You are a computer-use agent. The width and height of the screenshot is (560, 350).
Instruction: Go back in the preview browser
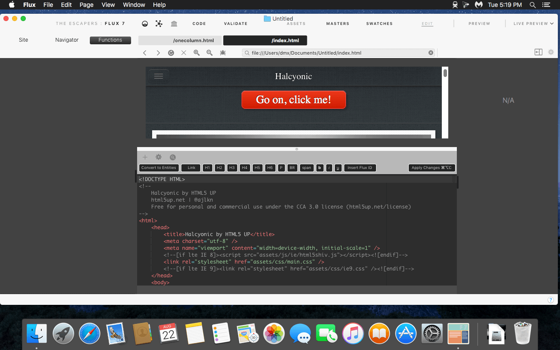click(x=145, y=53)
